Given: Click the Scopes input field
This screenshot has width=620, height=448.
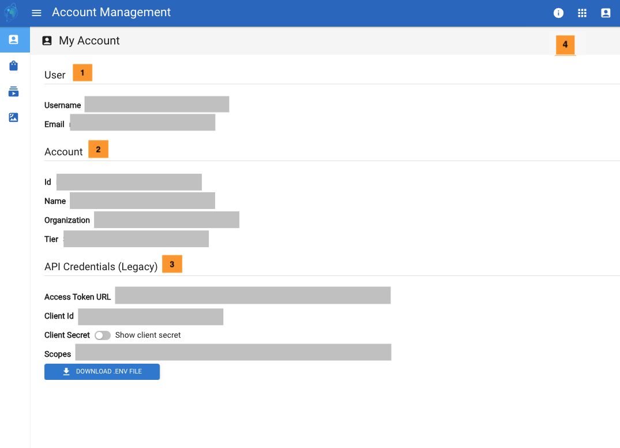Looking at the screenshot, I should [232, 352].
